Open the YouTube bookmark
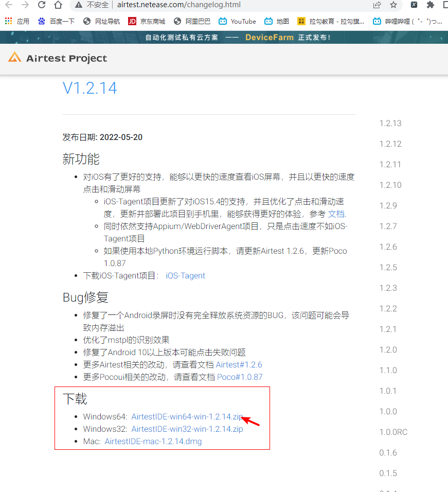Screen dimensions: 448x492 tap(237, 21)
